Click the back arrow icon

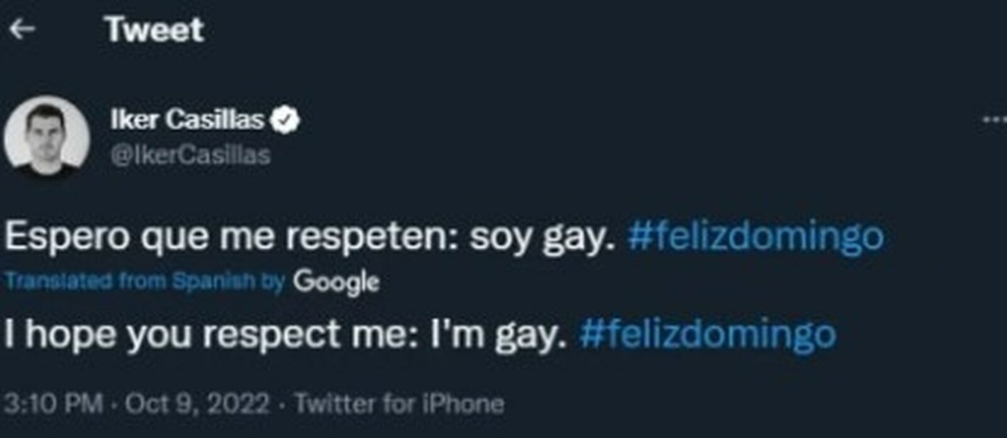click(x=22, y=29)
